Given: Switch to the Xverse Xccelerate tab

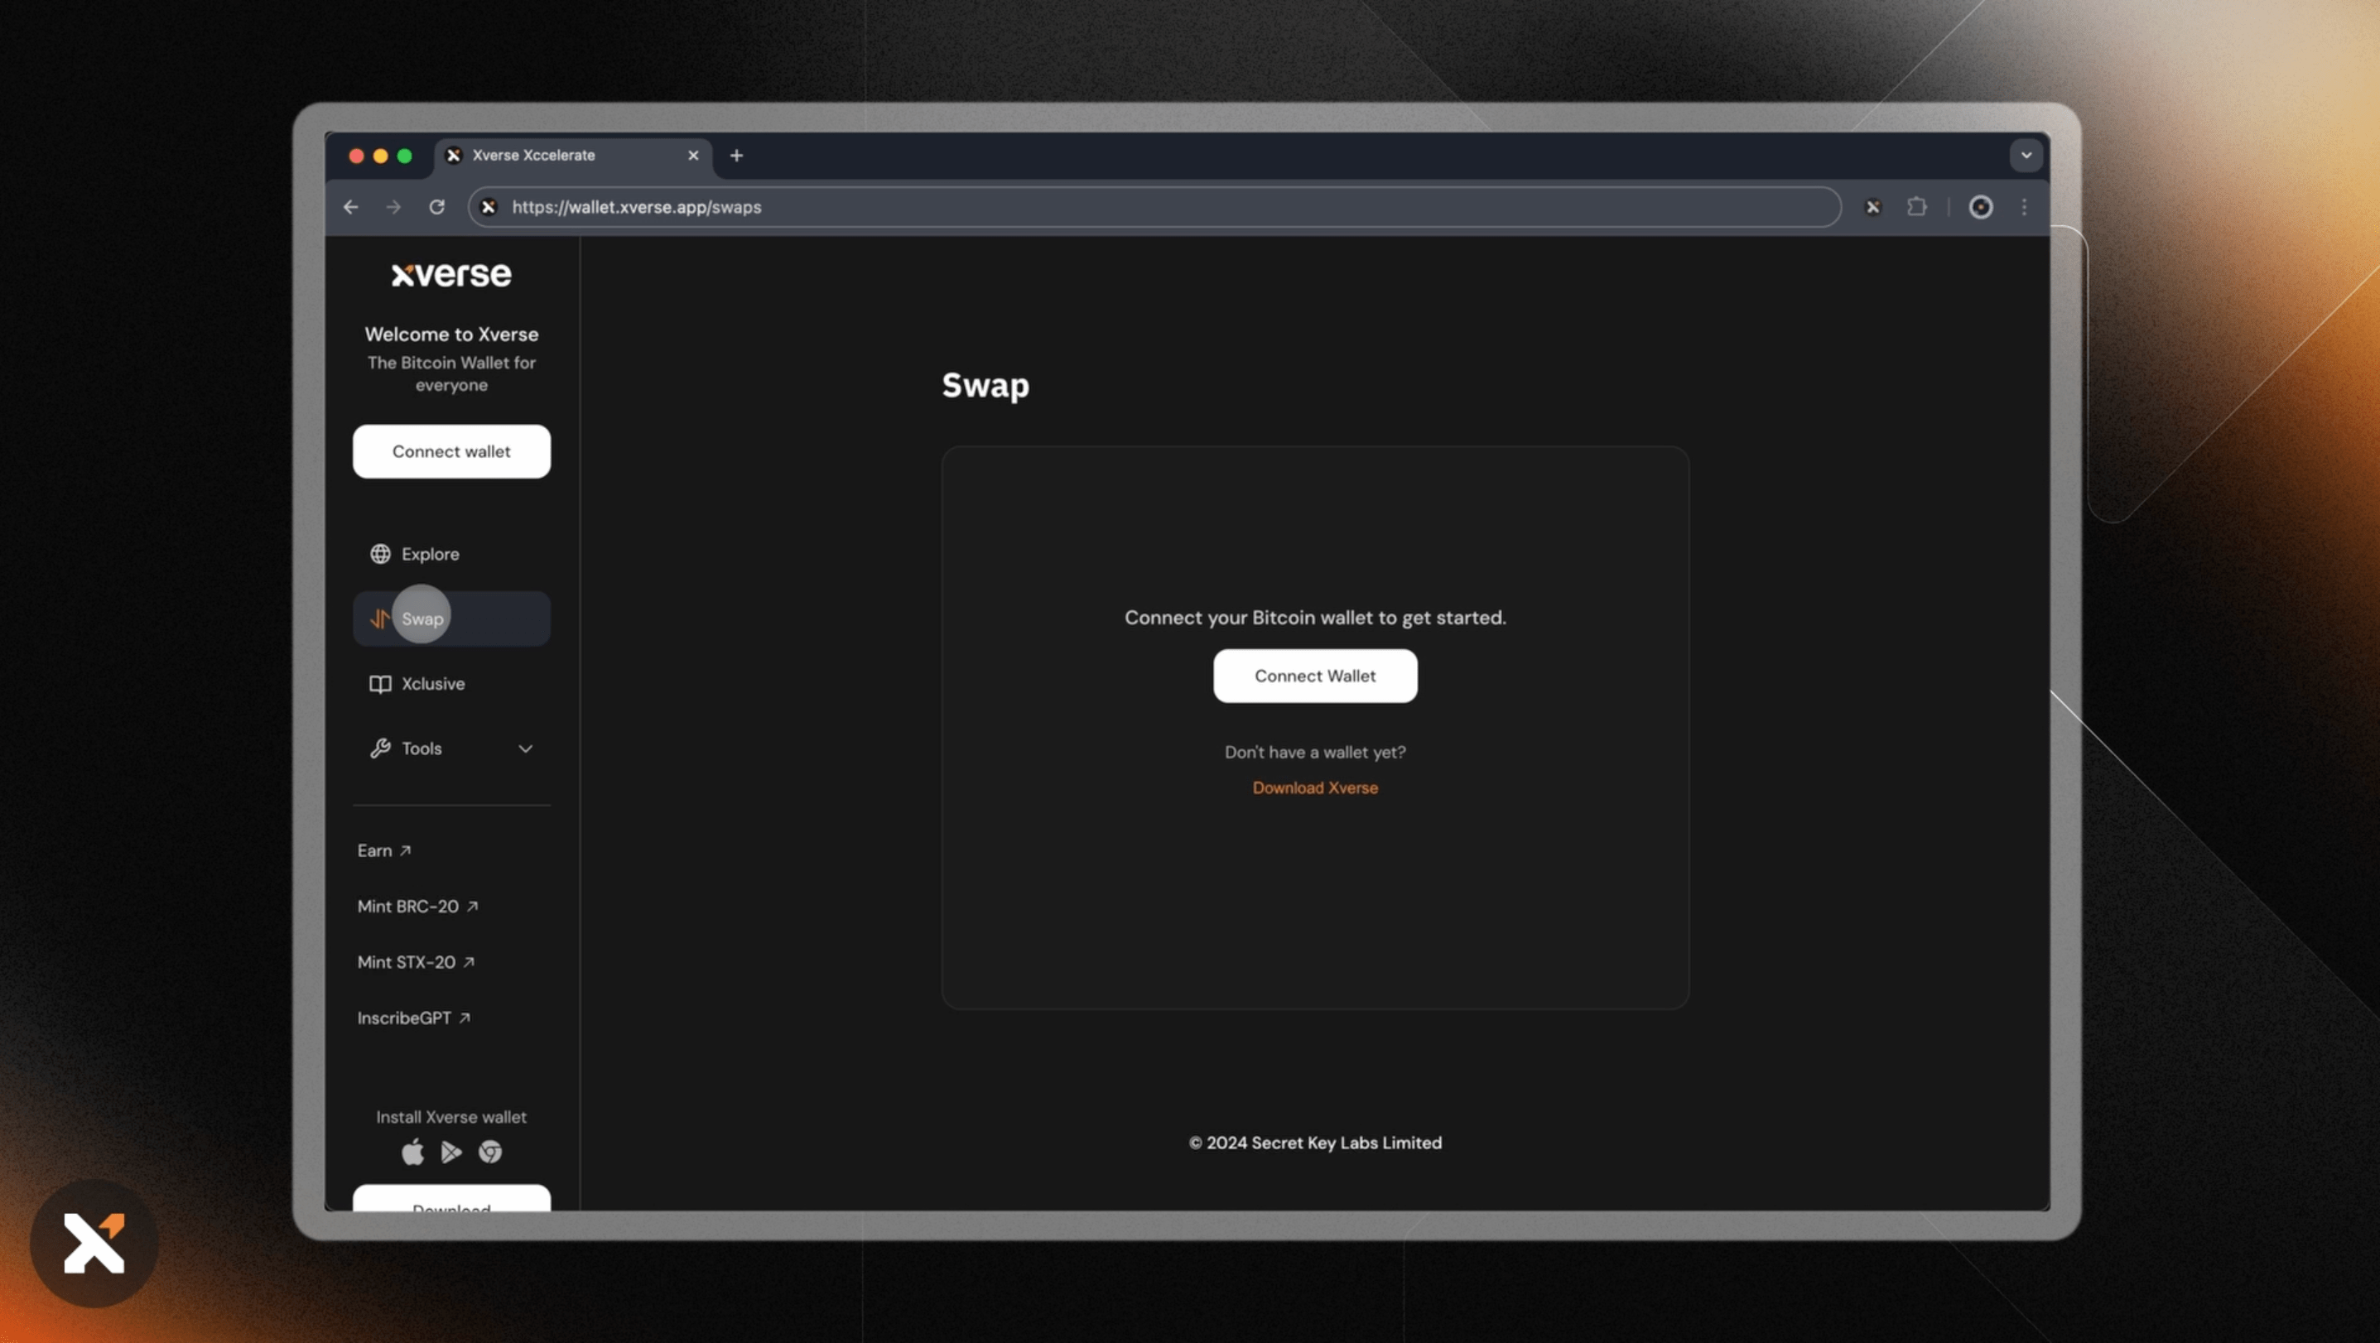Looking at the screenshot, I should click(534, 155).
